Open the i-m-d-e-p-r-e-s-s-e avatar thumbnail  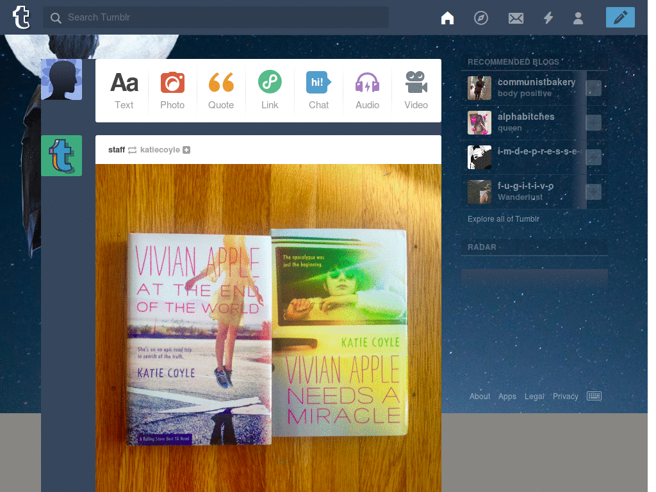[479, 158]
